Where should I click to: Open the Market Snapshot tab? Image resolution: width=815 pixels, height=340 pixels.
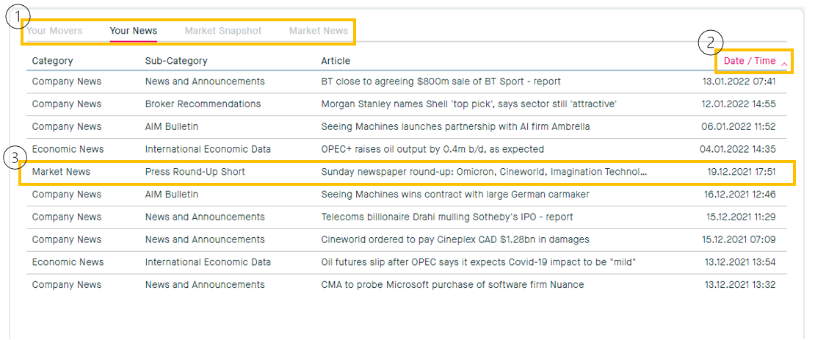[x=222, y=31]
